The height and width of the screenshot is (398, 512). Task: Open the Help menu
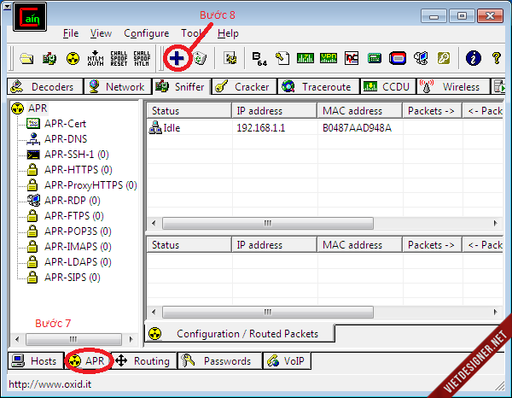click(228, 33)
